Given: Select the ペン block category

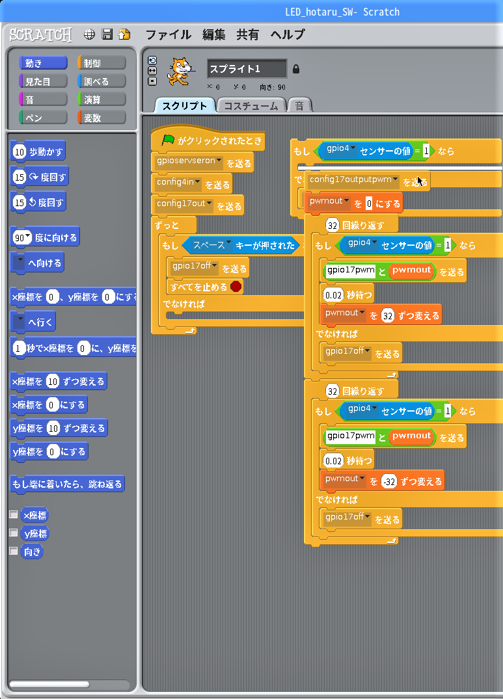Looking at the screenshot, I should coord(43,118).
